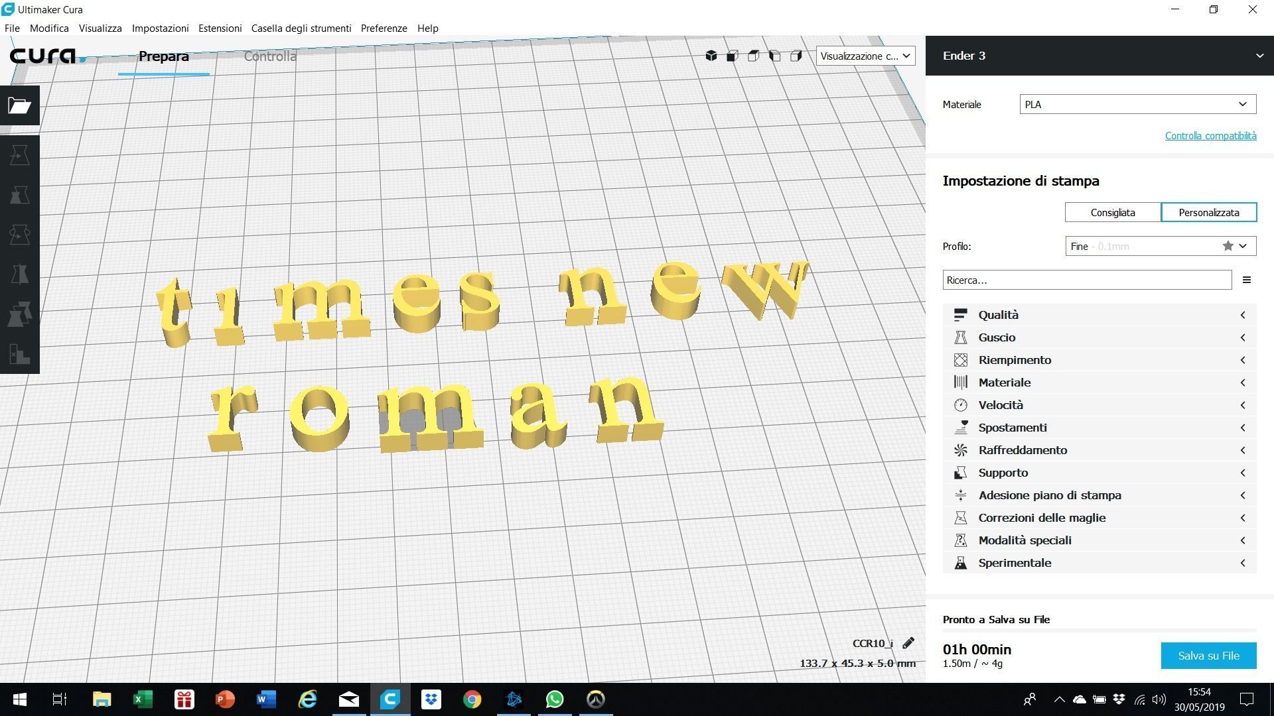The image size is (1274, 716).
Task: Expand Adesione piano di stampa category
Action: (1099, 495)
